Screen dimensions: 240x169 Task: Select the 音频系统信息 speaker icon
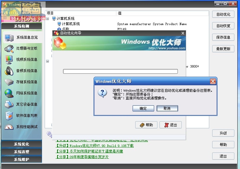tap(9, 71)
